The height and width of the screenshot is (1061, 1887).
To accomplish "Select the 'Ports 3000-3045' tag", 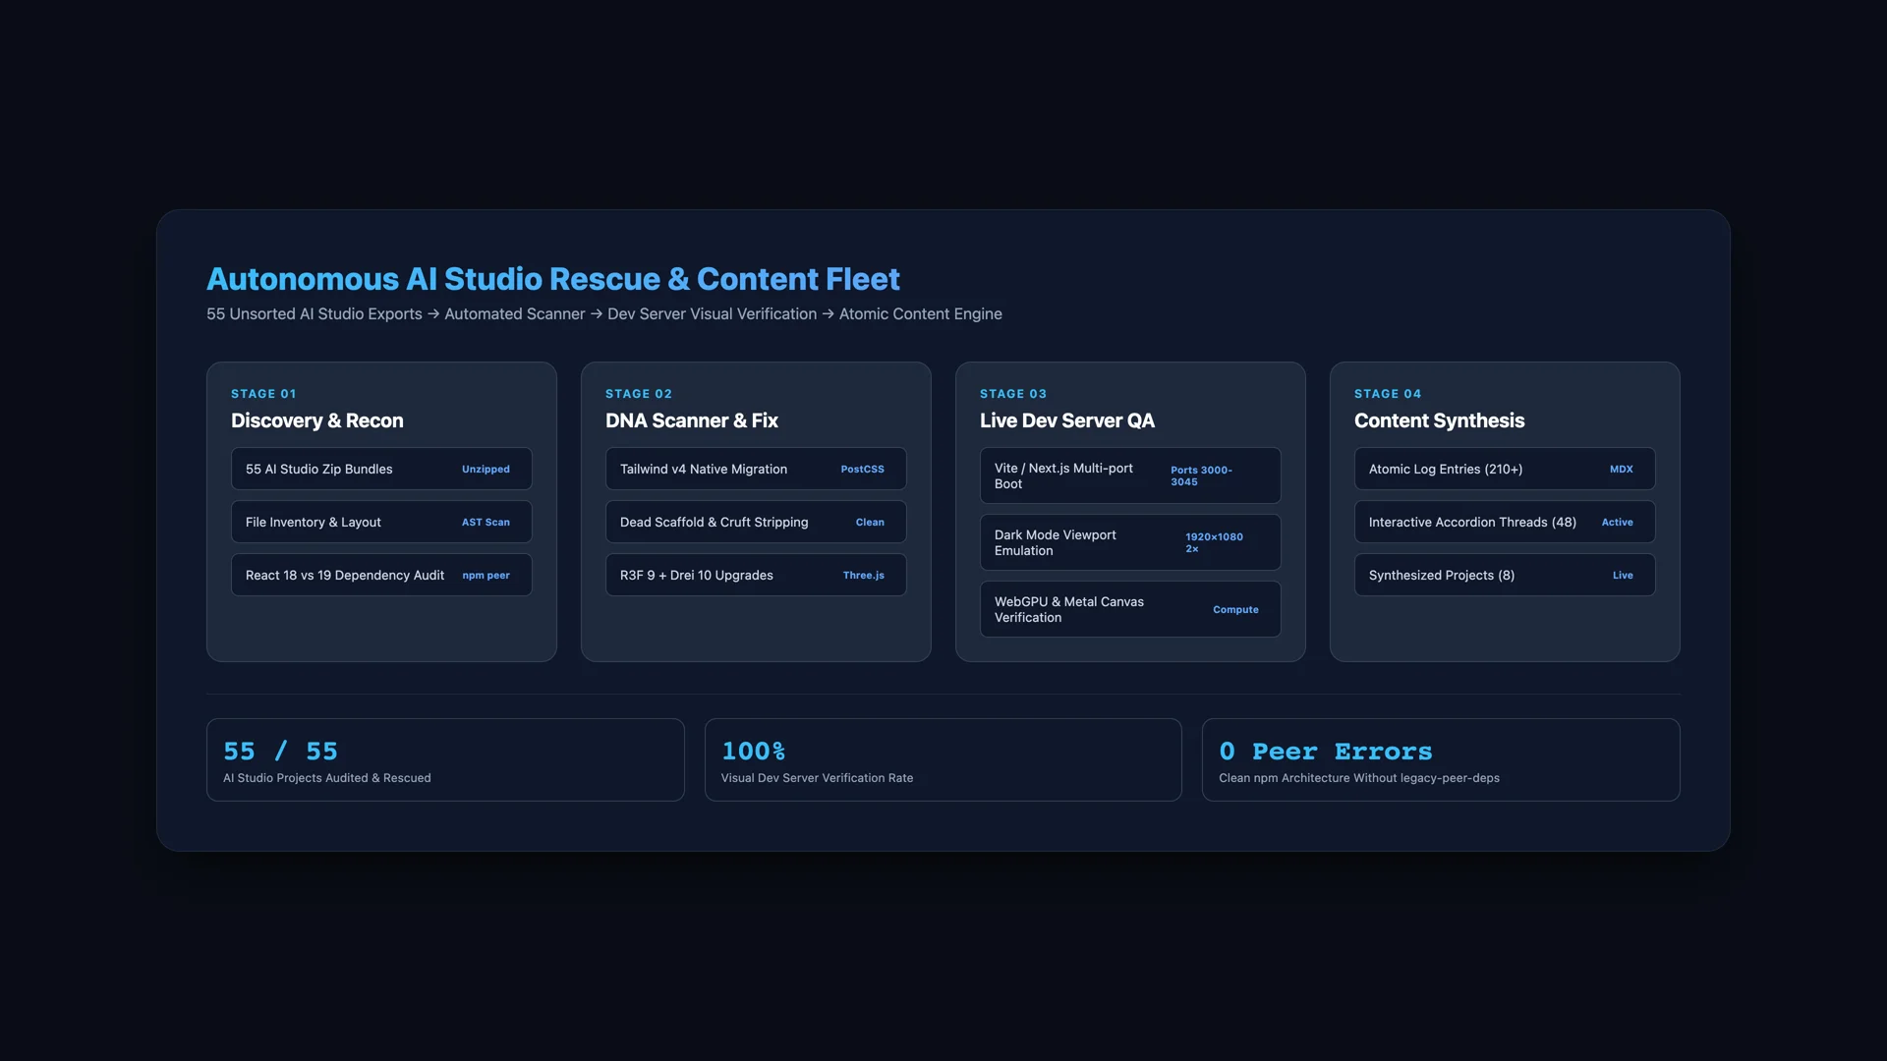I will click(x=1201, y=475).
